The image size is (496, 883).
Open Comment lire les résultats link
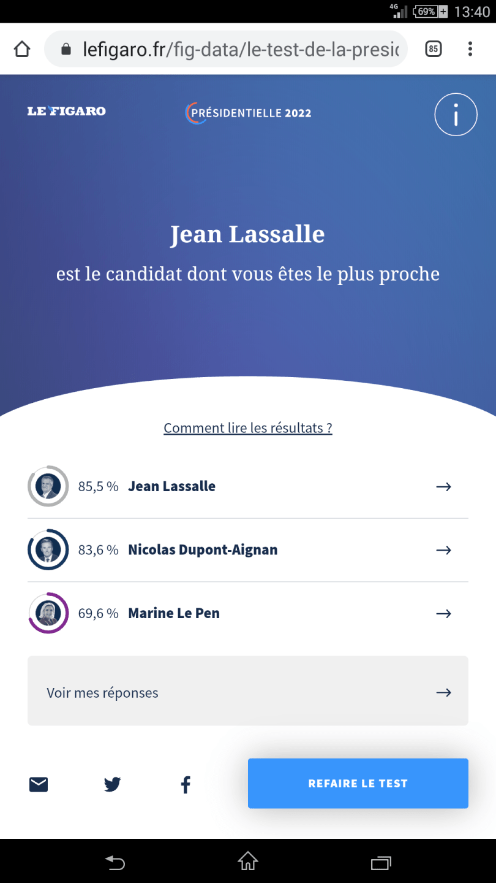pos(248,428)
